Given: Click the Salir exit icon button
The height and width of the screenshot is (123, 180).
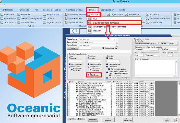Looking at the screenshot, I should click(x=175, y=119).
